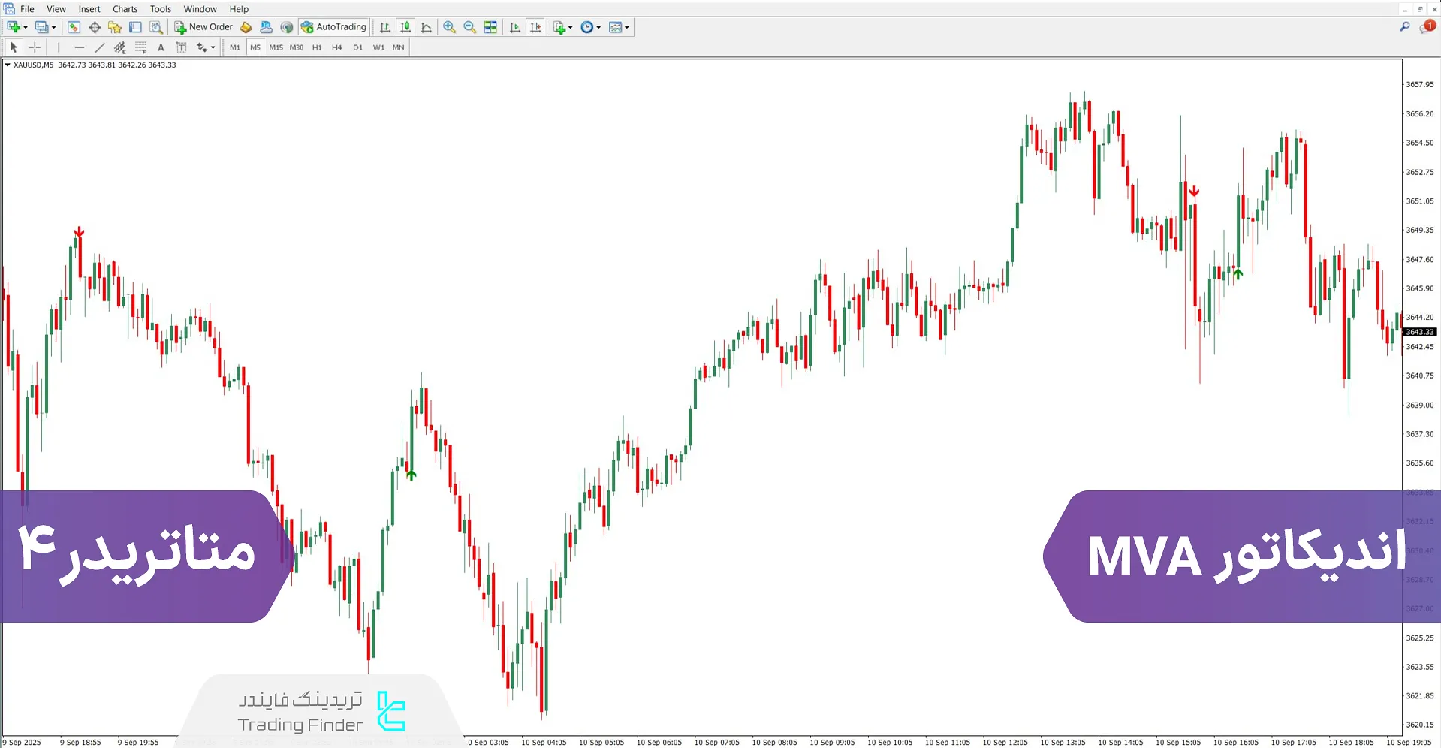Click the red sell arrow near 3651
Screen dimensions: 1441x748
click(1194, 192)
